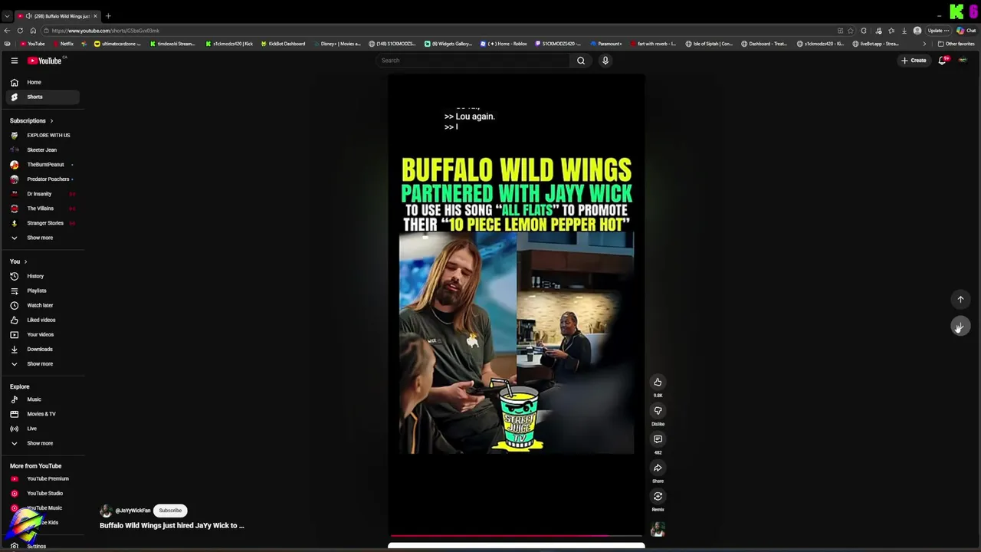Viewport: 981px width, 552px height.
Task: Open Movies & TV under Explore
Action: click(43, 414)
